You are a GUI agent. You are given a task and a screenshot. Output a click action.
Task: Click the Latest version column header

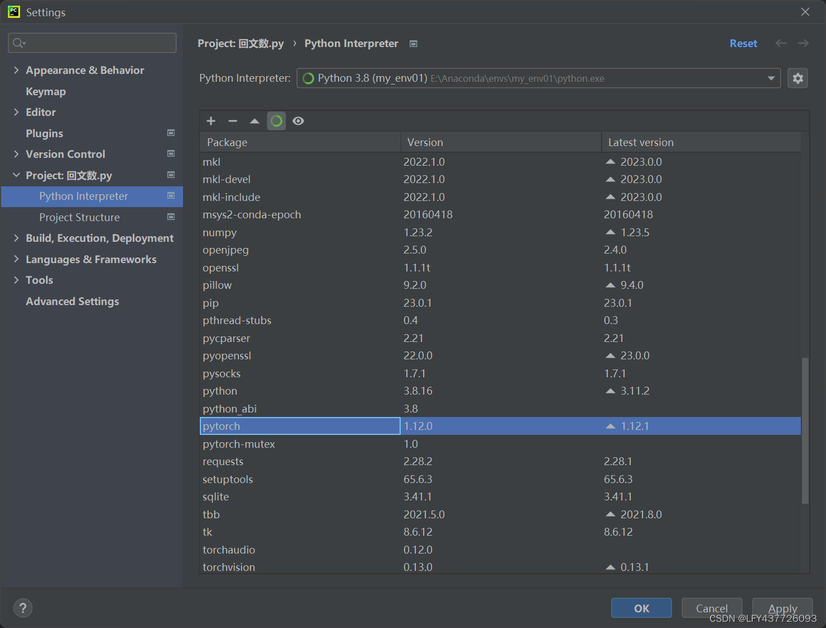[701, 142]
